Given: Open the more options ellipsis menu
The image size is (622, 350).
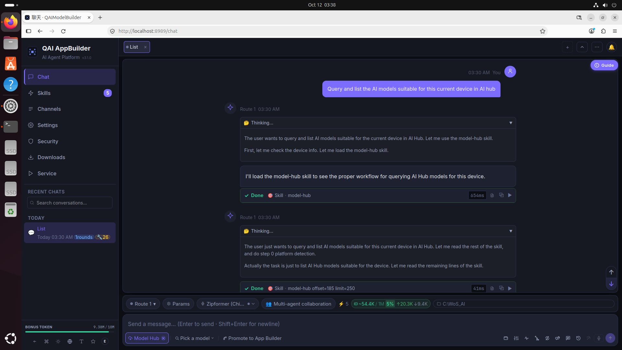Looking at the screenshot, I should click(x=597, y=47).
